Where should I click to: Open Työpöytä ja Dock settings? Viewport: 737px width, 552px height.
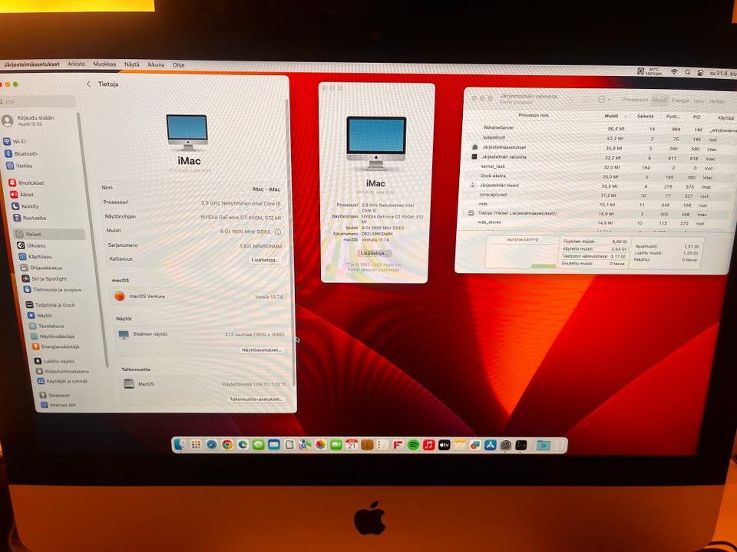[x=51, y=305]
